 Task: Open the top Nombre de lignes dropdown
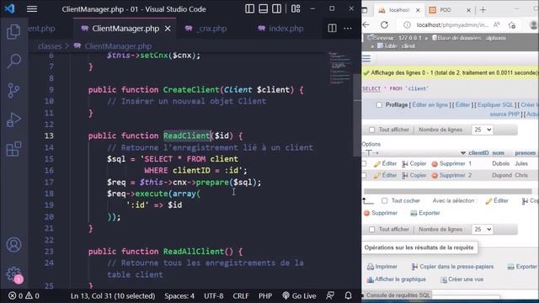click(x=482, y=130)
